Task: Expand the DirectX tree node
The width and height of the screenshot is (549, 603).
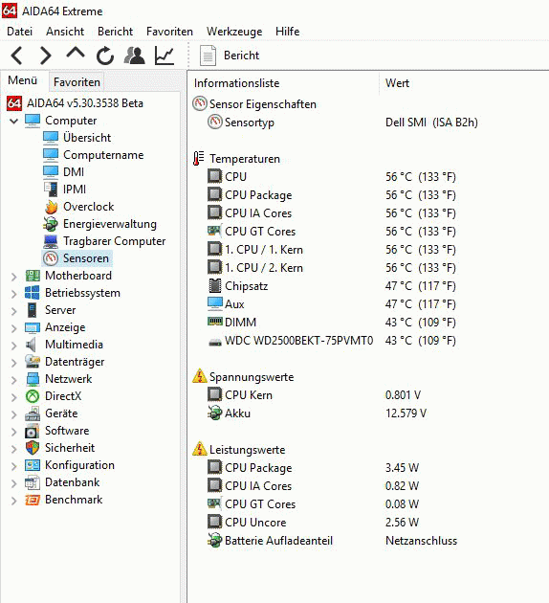Action: [x=13, y=397]
